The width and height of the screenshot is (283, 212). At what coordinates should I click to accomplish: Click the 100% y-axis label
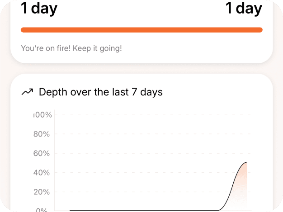point(43,115)
